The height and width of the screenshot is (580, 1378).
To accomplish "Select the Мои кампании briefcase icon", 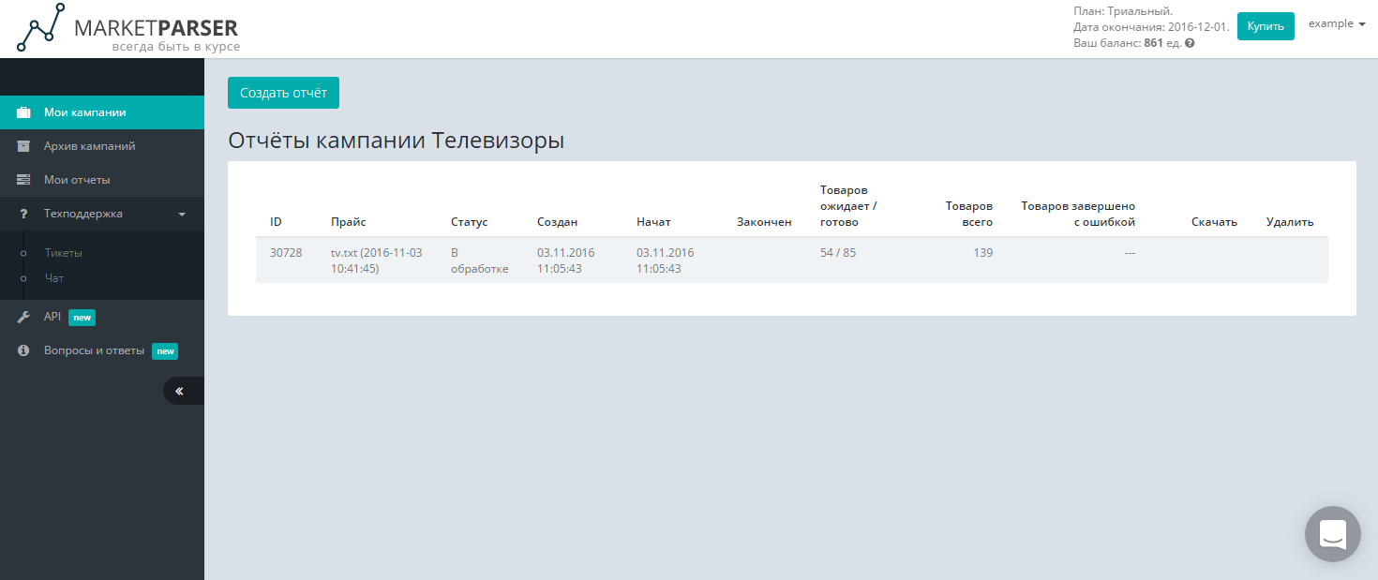I will pos(22,112).
